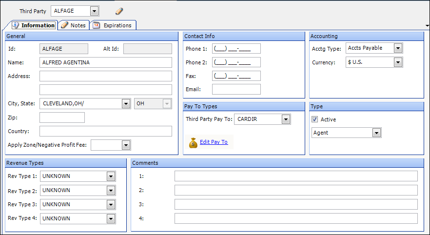Focus the Email input field
The width and height of the screenshot is (430, 235).
[x=236, y=89]
